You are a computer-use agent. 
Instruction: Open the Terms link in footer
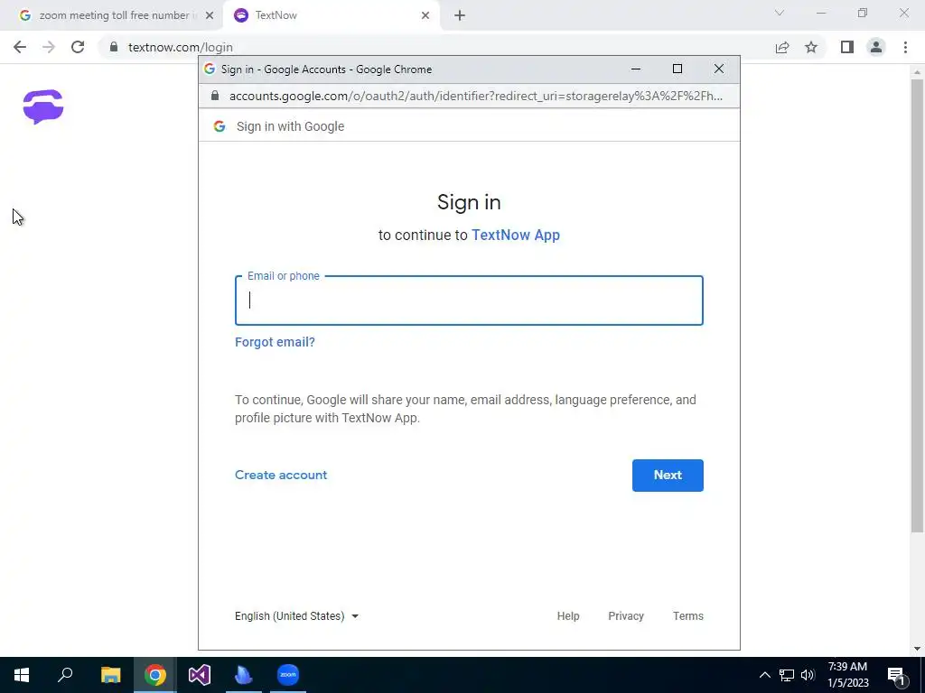coord(687,616)
